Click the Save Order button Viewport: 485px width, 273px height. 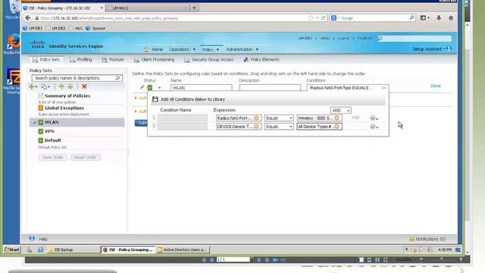(52, 157)
